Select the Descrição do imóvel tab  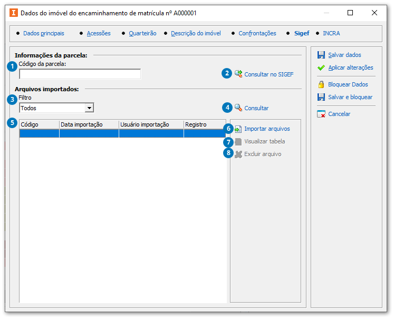pyautogui.click(x=196, y=33)
